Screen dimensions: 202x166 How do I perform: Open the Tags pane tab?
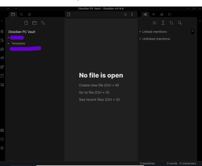[x=153, y=14]
